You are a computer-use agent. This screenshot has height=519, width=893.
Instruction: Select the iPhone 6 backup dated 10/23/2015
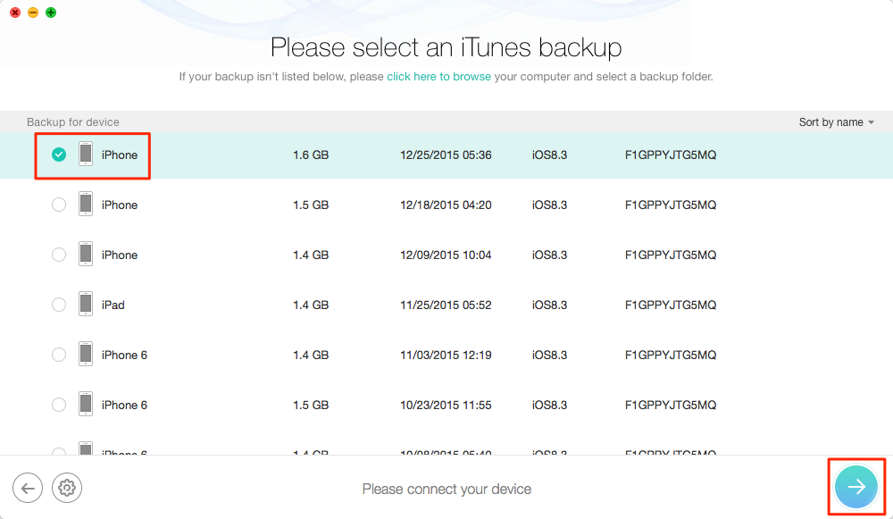tap(59, 405)
